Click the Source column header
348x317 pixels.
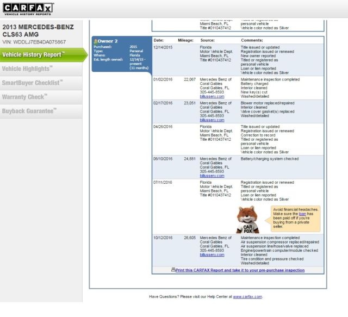click(x=207, y=41)
